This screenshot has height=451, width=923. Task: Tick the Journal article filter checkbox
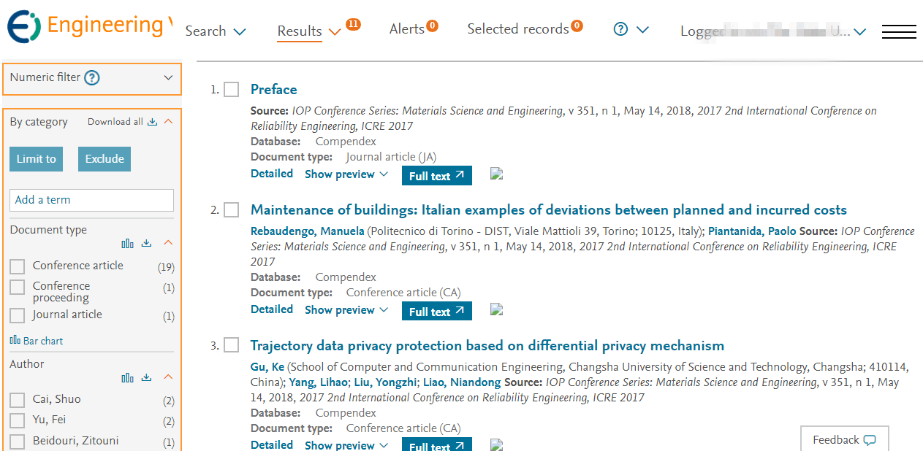[18, 315]
